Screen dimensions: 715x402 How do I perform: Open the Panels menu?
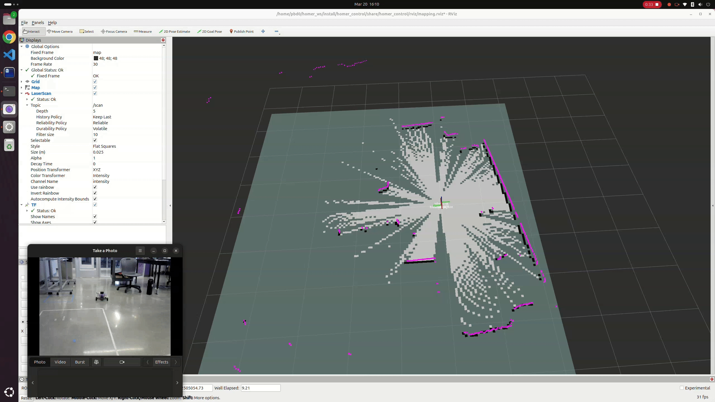38,23
